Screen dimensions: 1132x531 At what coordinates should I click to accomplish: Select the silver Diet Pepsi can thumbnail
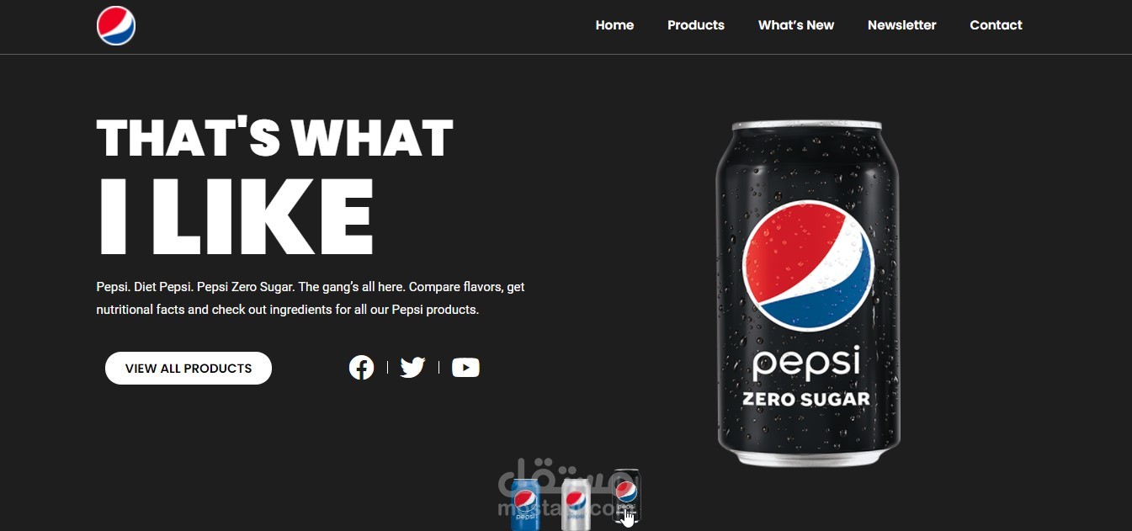click(576, 504)
